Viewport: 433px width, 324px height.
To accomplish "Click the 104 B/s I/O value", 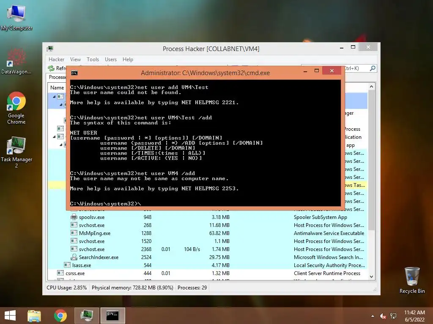I will (x=192, y=249).
